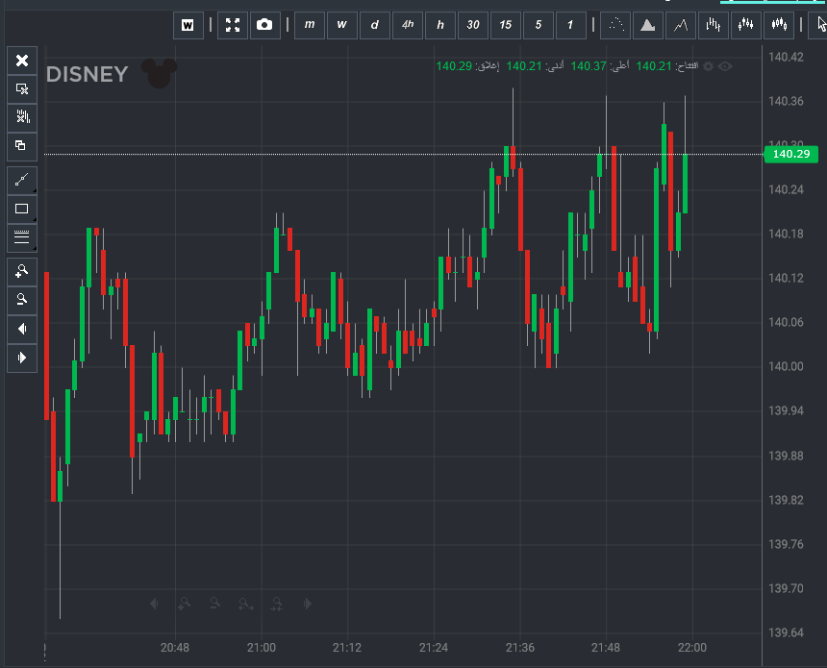Click the X button in left toolbar
The height and width of the screenshot is (668, 827).
(22, 61)
